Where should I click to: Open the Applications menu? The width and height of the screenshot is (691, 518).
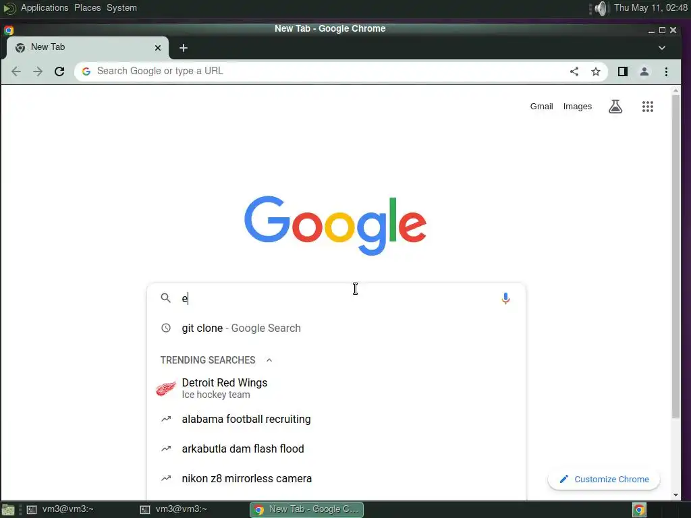coord(45,8)
